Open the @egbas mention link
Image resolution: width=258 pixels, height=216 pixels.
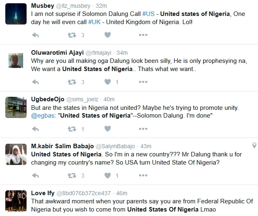pyautogui.click(x=43, y=116)
